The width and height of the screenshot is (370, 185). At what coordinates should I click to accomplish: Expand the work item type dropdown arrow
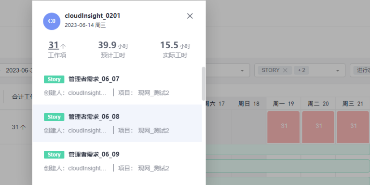(x=338, y=70)
